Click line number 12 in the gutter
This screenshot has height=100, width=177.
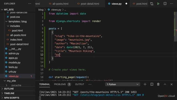point(42,55)
